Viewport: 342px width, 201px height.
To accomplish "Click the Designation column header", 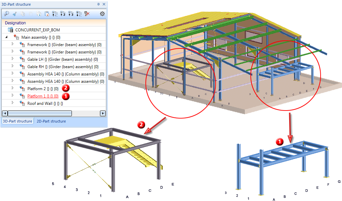I will pos(54,23).
